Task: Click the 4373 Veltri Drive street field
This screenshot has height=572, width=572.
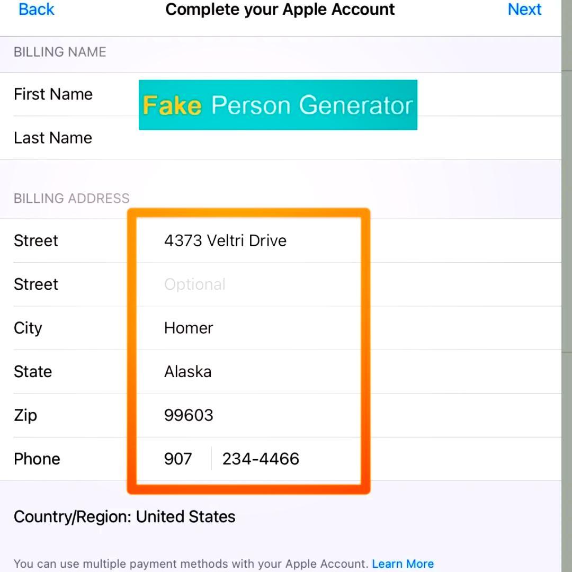Action: (225, 241)
